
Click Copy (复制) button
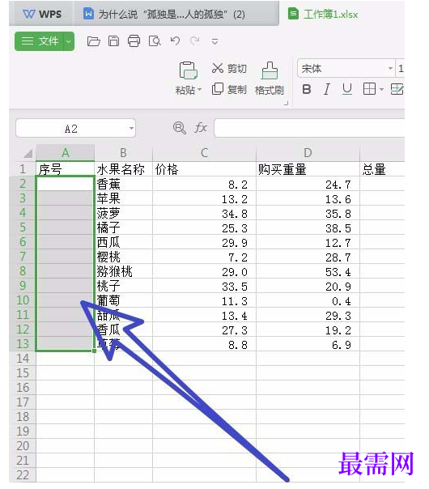point(229,89)
